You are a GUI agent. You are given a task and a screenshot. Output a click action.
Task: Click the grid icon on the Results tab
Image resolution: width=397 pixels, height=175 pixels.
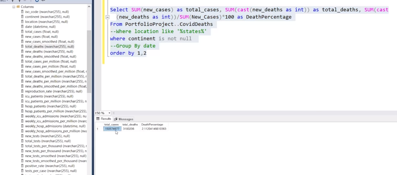(98, 119)
